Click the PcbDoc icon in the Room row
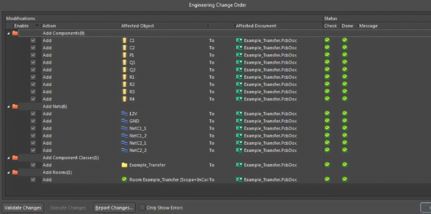431x214 pixels. (x=239, y=180)
